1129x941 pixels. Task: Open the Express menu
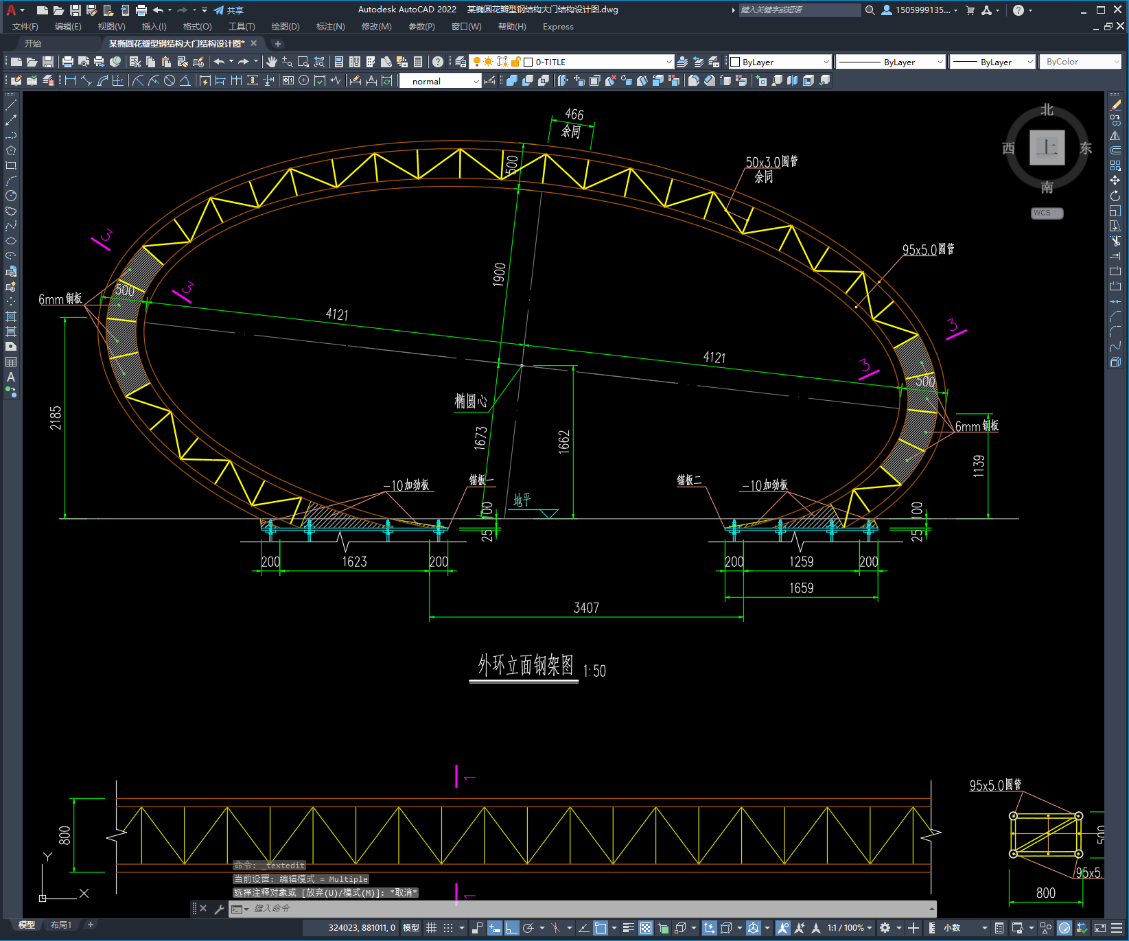tap(558, 27)
